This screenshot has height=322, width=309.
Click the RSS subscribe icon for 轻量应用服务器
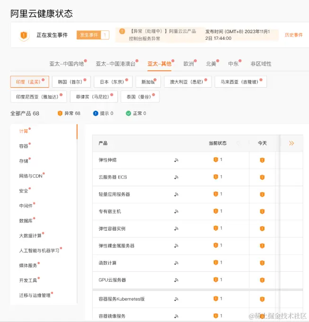[176, 195]
